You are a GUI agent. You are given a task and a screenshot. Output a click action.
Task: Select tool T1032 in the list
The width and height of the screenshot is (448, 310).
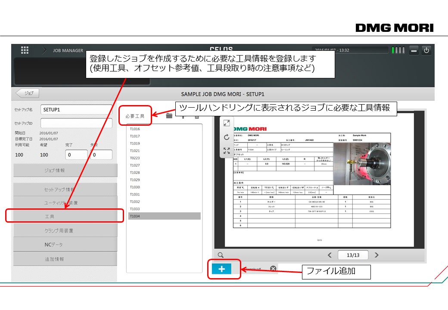pos(164,201)
